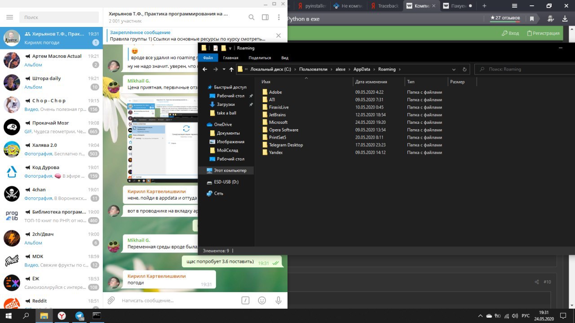575x323 pixels.
Task: Switch to Главная ribbon tab
Action: point(230,57)
